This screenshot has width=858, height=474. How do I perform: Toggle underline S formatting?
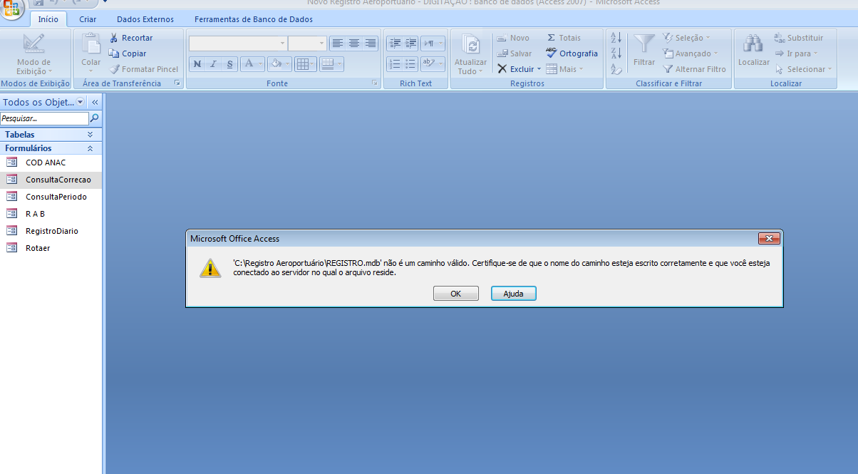(229, 64)
